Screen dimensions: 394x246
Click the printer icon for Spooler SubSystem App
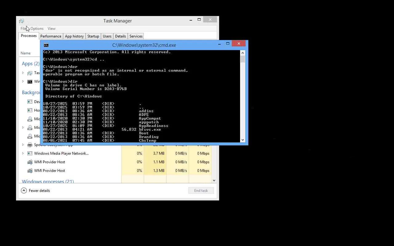tap(30, 145)
